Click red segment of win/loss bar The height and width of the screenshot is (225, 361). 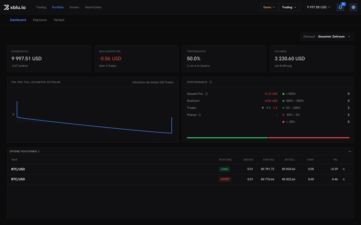coord(309,138)
